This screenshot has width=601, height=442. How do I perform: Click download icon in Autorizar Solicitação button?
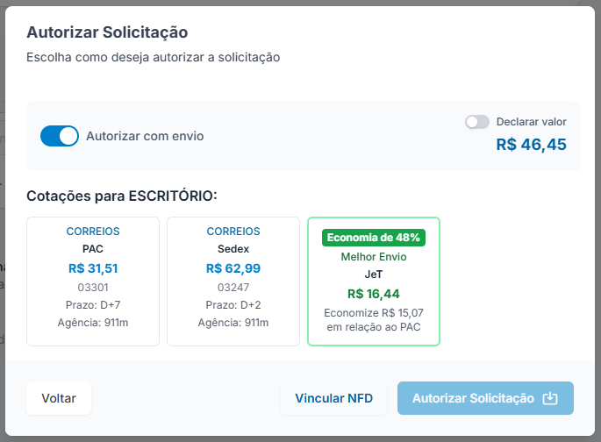coord(550,398)
